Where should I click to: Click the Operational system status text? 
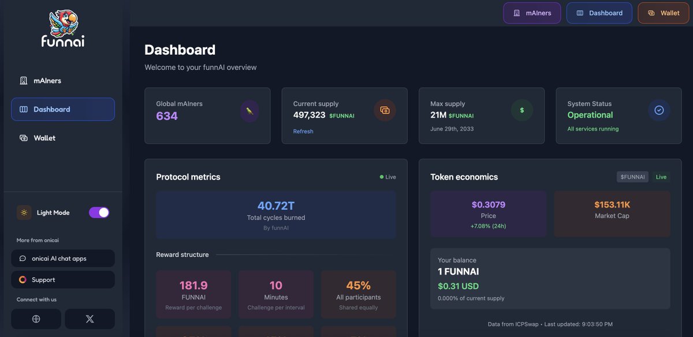point(590,115)
